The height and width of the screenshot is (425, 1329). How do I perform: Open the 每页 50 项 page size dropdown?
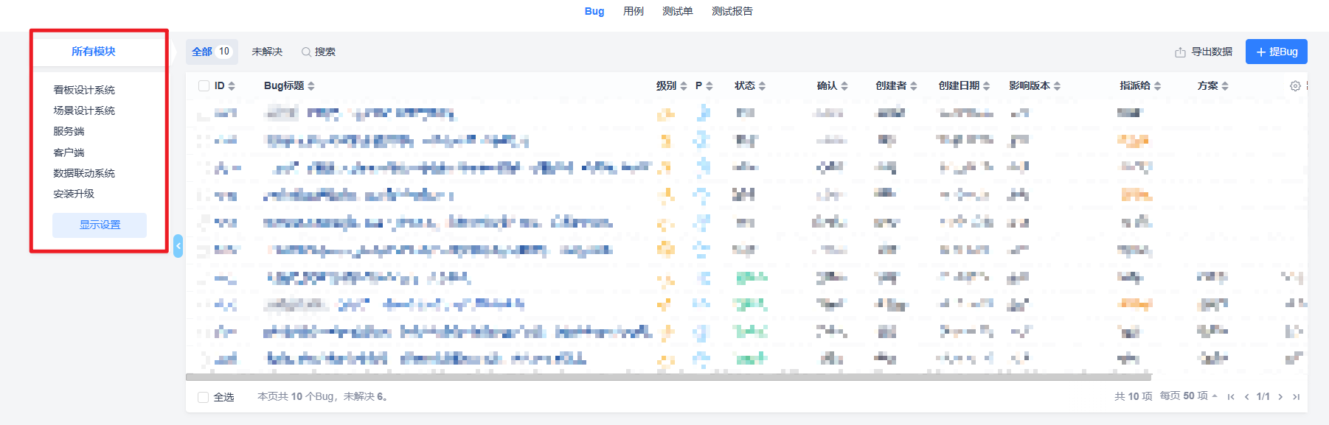tap(1189, 396)
